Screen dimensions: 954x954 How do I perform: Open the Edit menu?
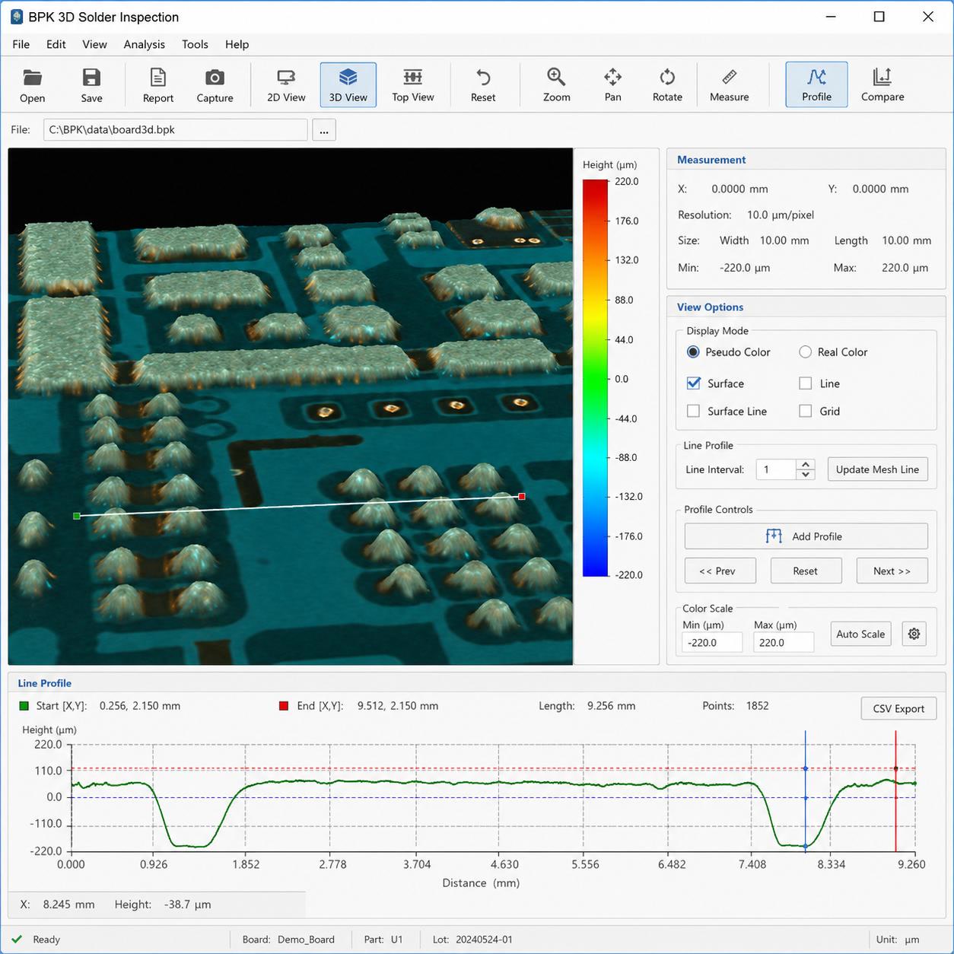[56, 44]
